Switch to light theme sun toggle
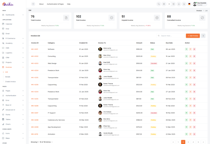 coord(169,4)
